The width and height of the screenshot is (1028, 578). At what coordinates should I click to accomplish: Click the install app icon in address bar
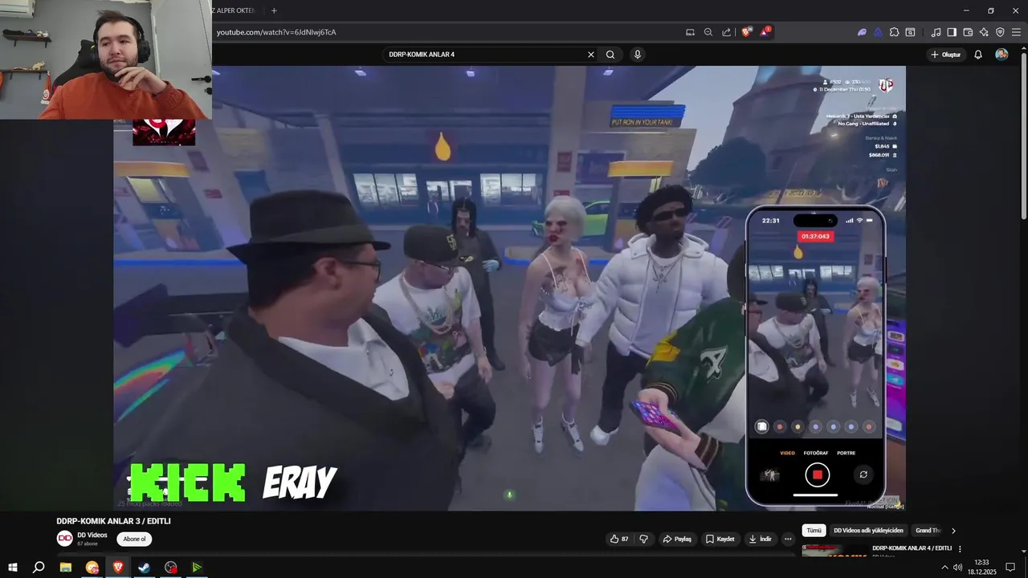pyautogui.click(x=690, y=32)
